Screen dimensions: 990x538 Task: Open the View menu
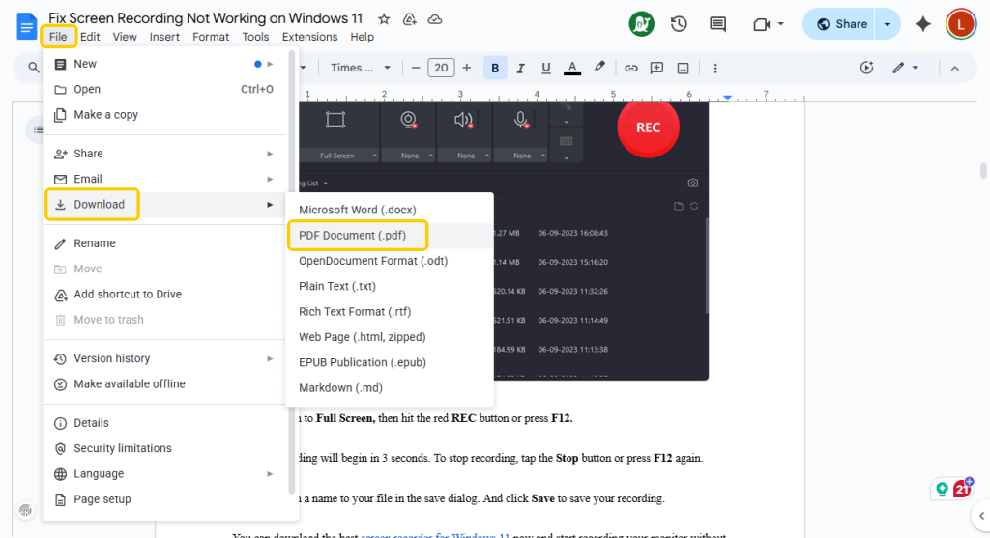coord(125,37)
